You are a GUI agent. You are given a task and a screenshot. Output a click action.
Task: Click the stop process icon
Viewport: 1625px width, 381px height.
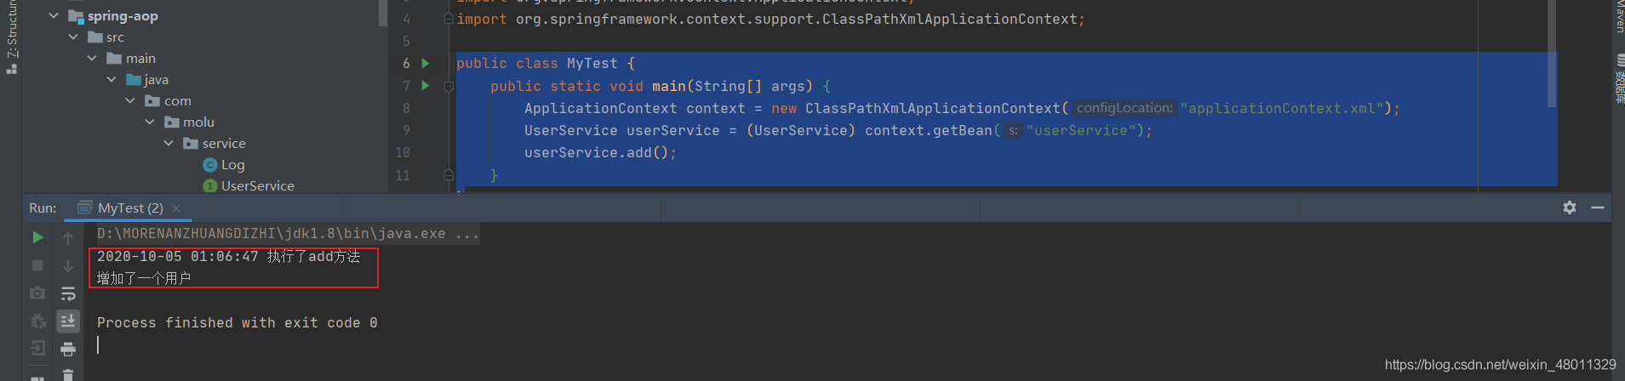(37, 265)
